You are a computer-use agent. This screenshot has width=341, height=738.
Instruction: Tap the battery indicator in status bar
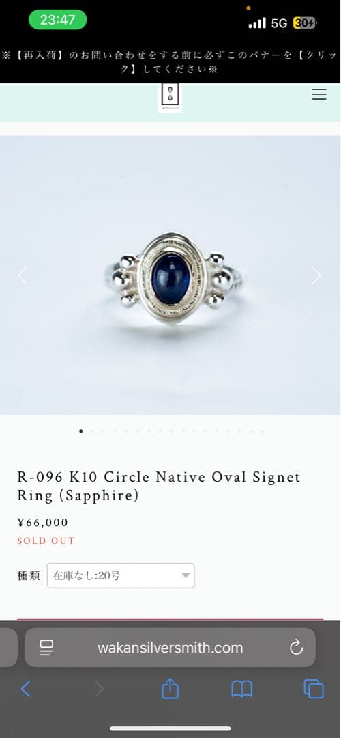point(305,23)
